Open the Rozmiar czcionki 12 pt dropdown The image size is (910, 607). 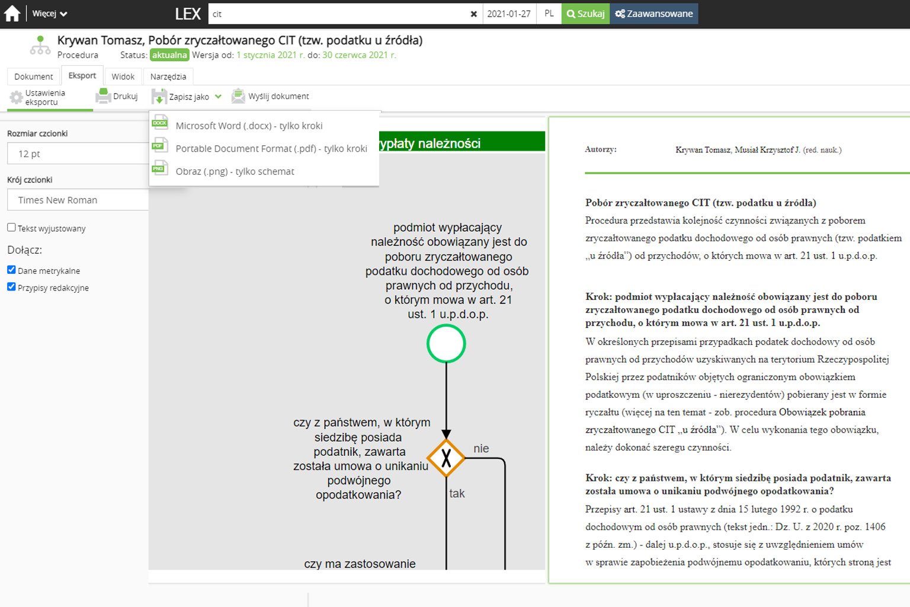point(77,154)
